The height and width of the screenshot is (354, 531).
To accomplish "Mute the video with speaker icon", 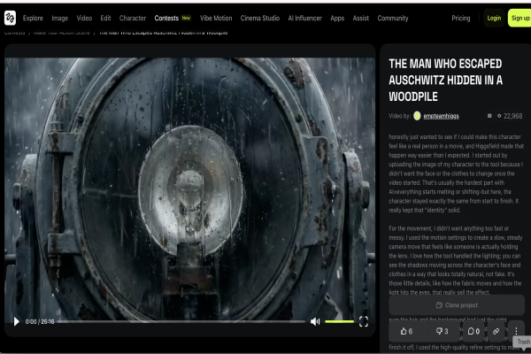I will [315, 321].
